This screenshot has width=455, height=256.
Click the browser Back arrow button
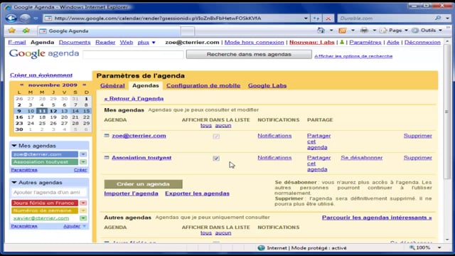point(11,18)
